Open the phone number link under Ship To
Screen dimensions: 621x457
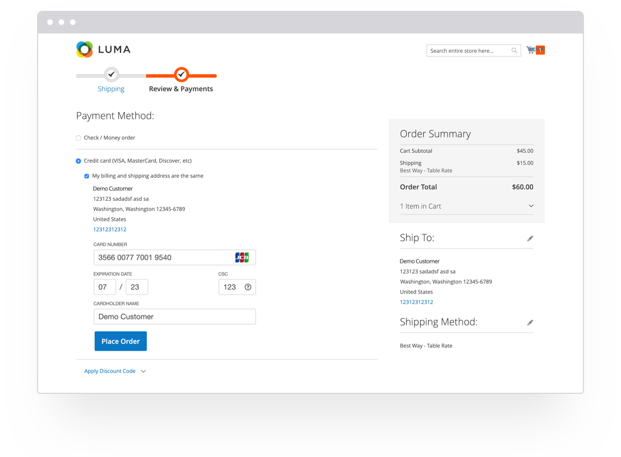pos(416,301)
